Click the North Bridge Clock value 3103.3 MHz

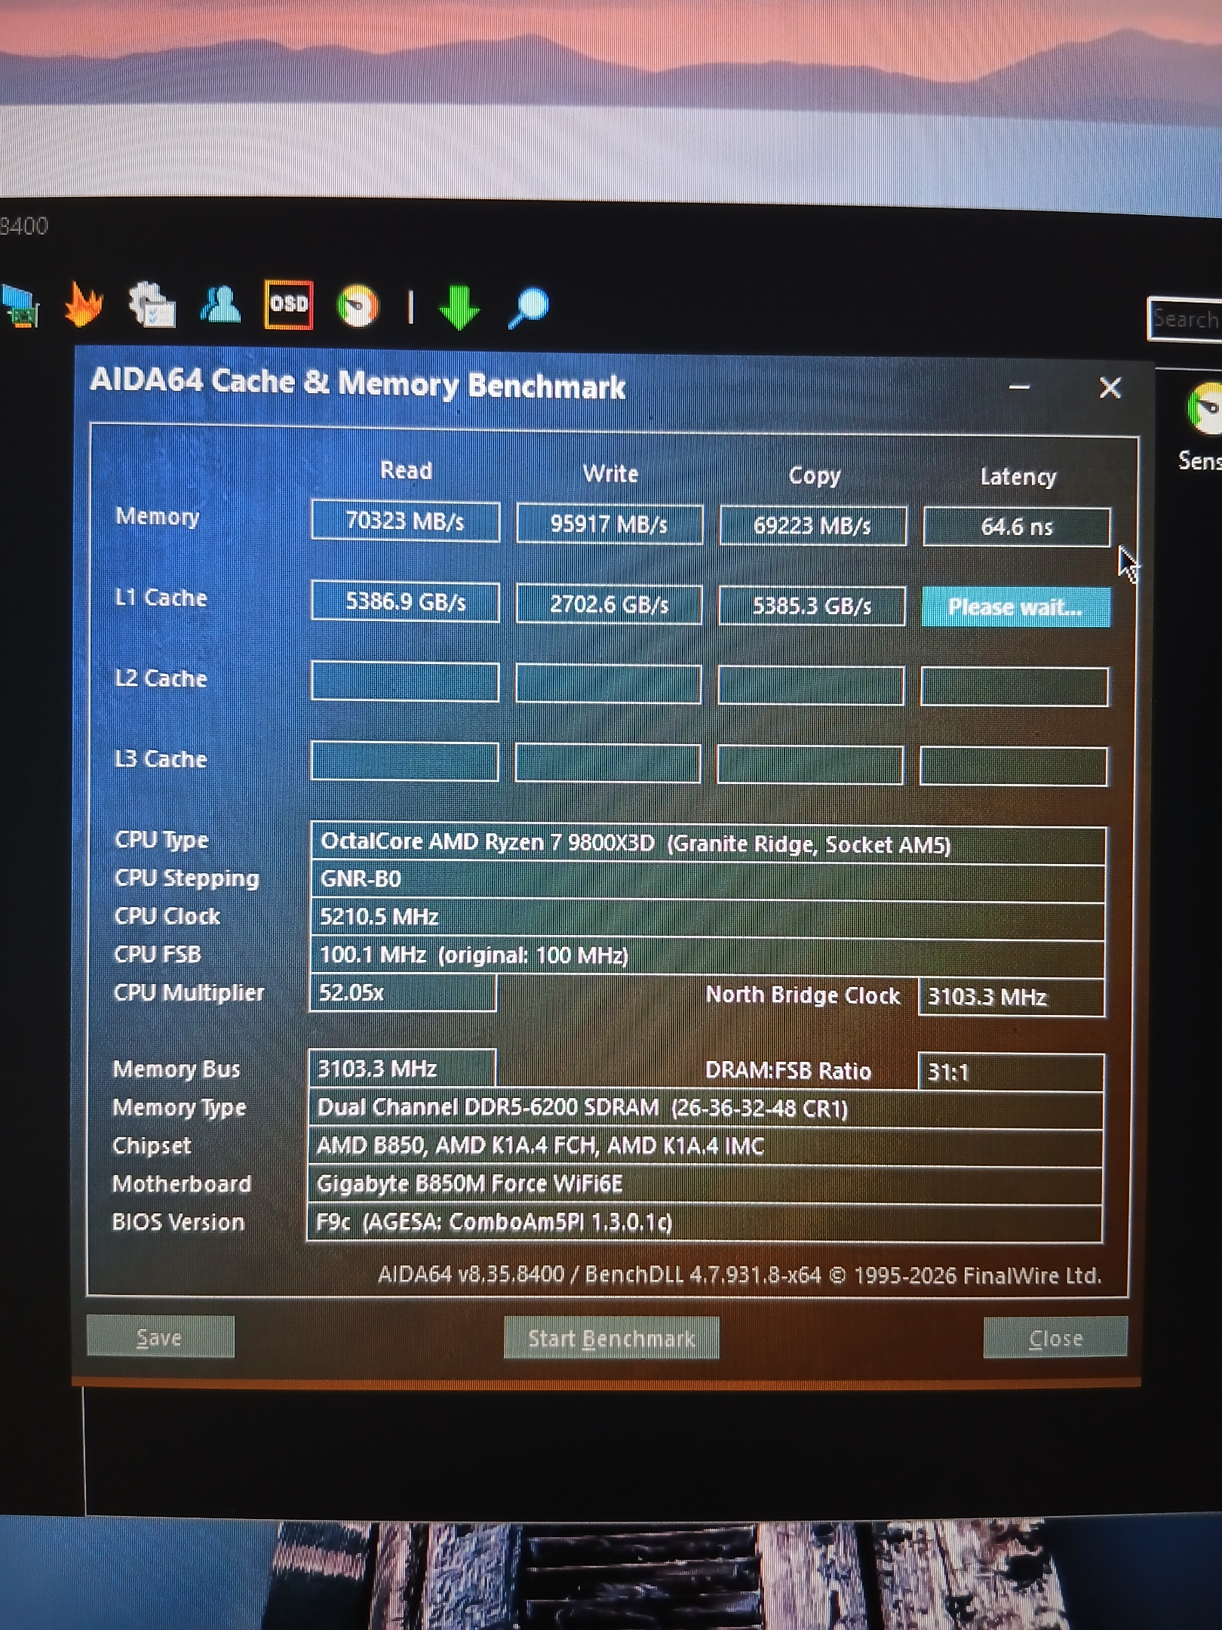pyautogui.click(x=1012, y=997)
